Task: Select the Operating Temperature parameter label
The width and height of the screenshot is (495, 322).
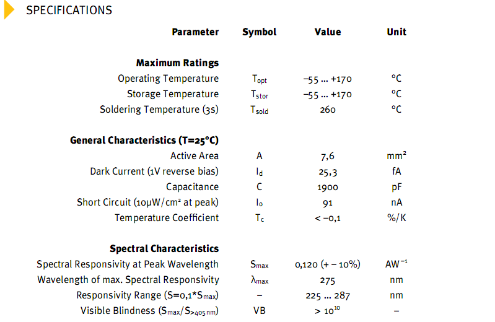Action: click(168, 79)
